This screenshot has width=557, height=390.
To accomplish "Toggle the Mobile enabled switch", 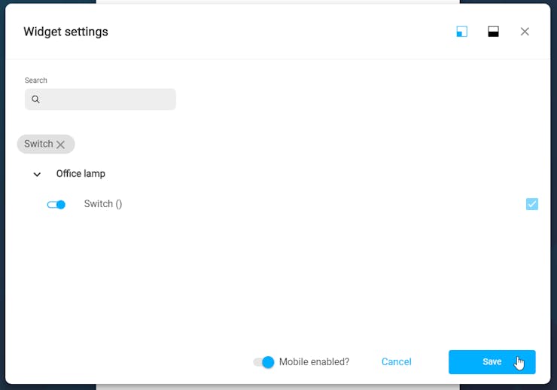I will pyautogui.click(x=263, y=362).
